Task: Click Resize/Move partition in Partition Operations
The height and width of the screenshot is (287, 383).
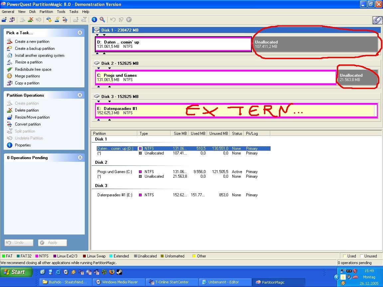Action: [x=32, y=117]
